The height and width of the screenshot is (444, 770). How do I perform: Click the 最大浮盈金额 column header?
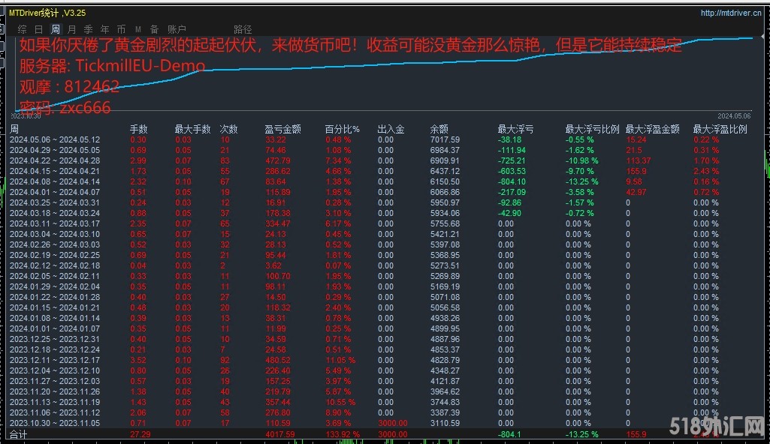pyautogui.click(x=653, y=129)
